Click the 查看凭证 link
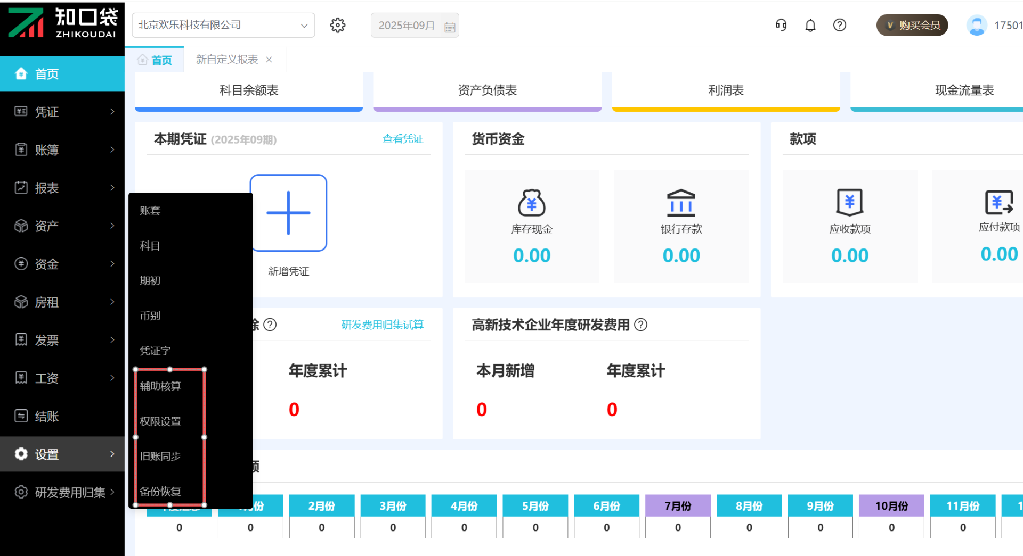Screen dimensions: 1023x556 point(403,139)
